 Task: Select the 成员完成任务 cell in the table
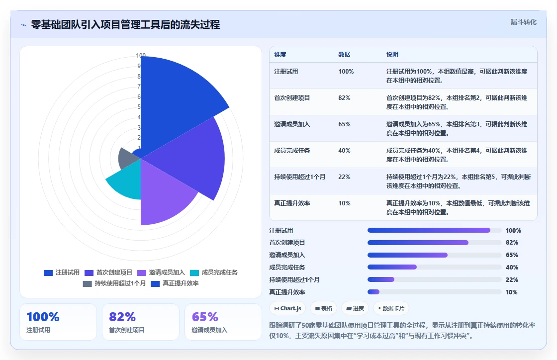tap(292, 151)
